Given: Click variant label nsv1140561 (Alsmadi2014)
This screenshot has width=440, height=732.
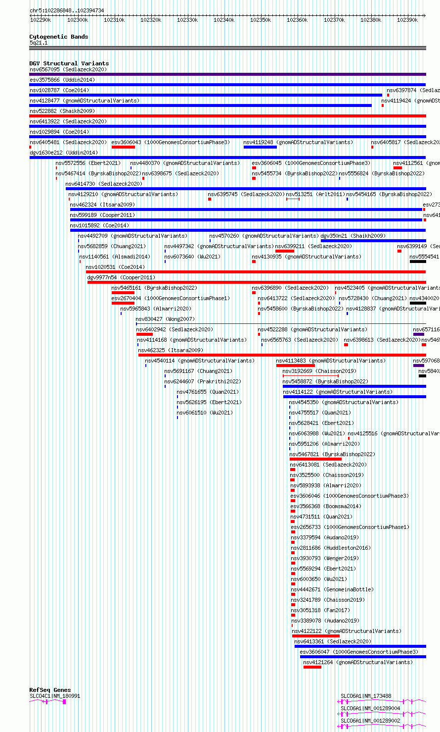Looking at the screenshot, I should point(115,257).
